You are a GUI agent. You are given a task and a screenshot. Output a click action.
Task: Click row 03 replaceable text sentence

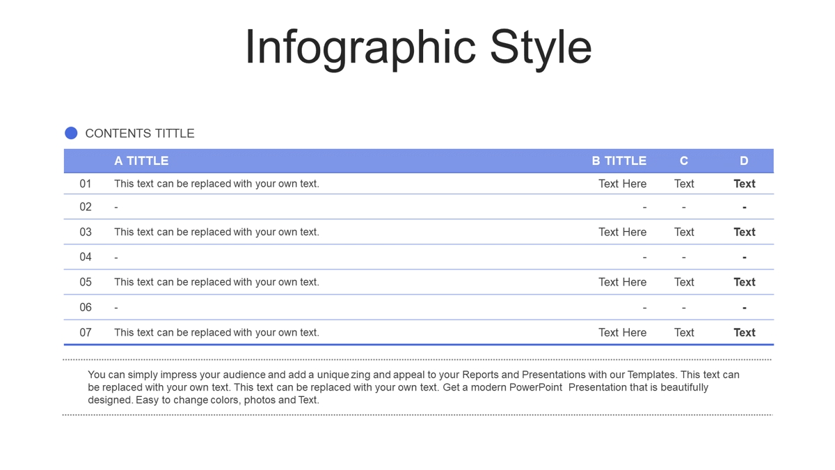(216, 232)
